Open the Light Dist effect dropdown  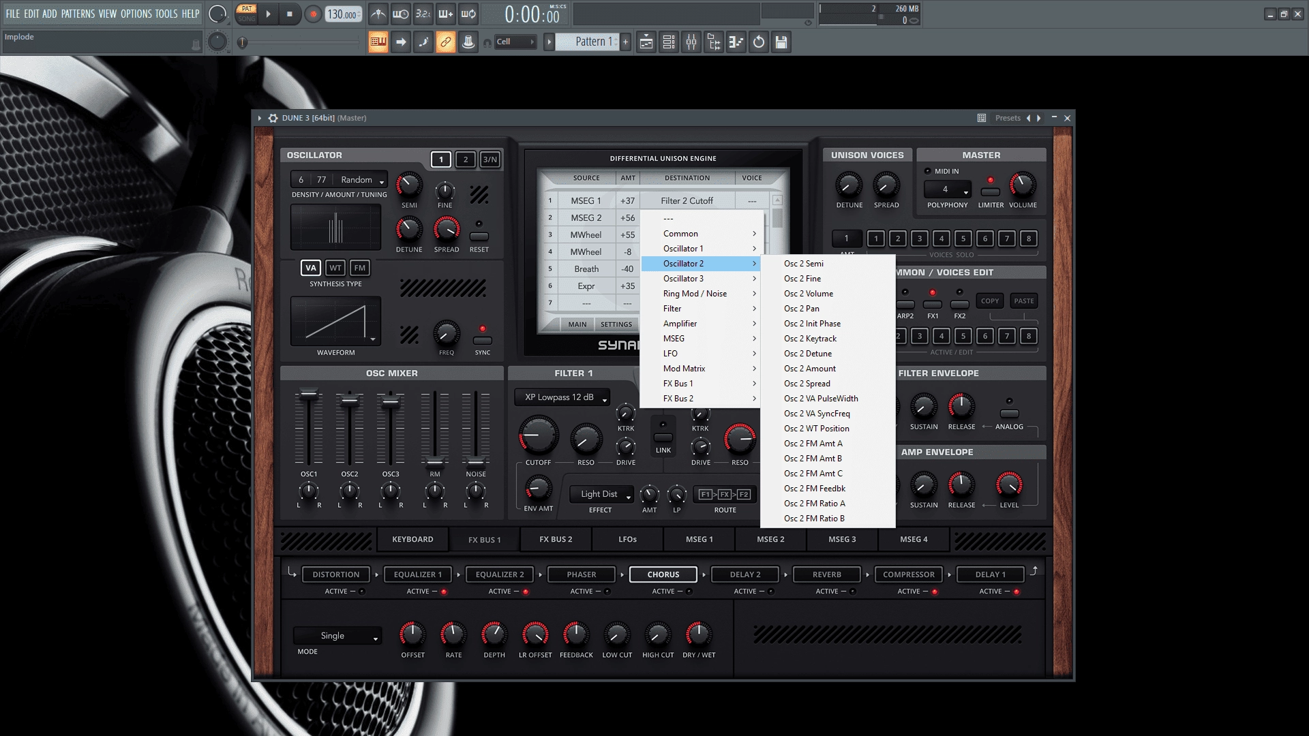click(x=602, y=494)
